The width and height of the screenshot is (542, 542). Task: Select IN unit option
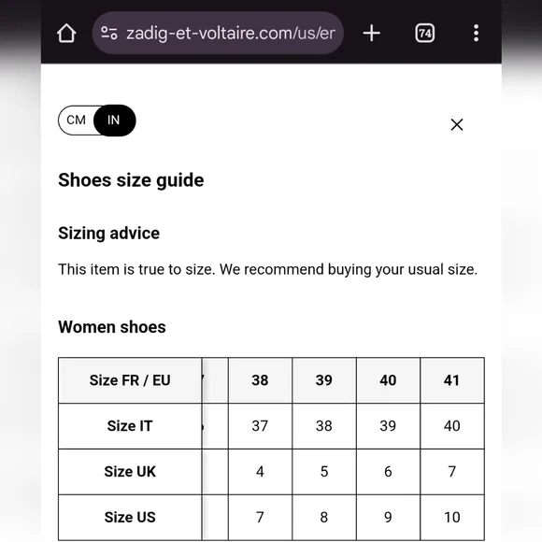point(114,120)
